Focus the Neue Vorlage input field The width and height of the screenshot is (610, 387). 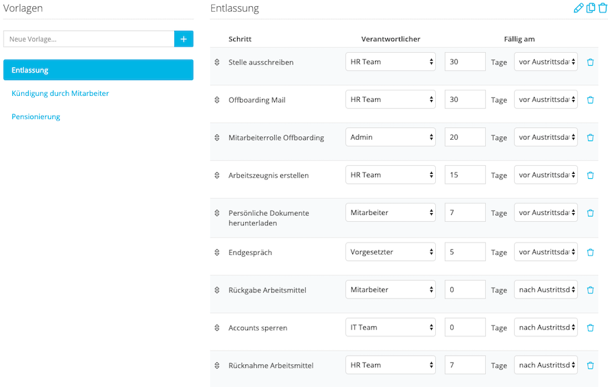click(88, 39)
